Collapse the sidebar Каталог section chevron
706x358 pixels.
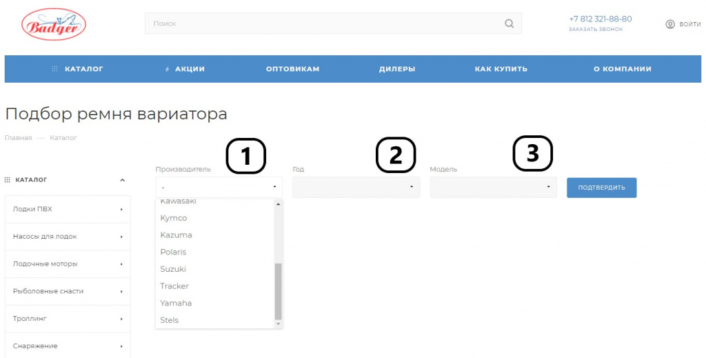click(123, 180)
